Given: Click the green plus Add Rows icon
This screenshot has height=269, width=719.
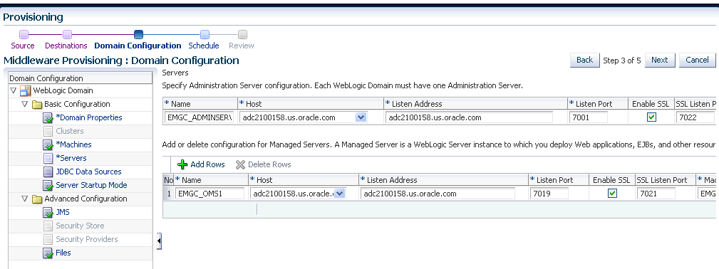Looking at the screenshot, I should pyautogui.click(x=182, y=164).
